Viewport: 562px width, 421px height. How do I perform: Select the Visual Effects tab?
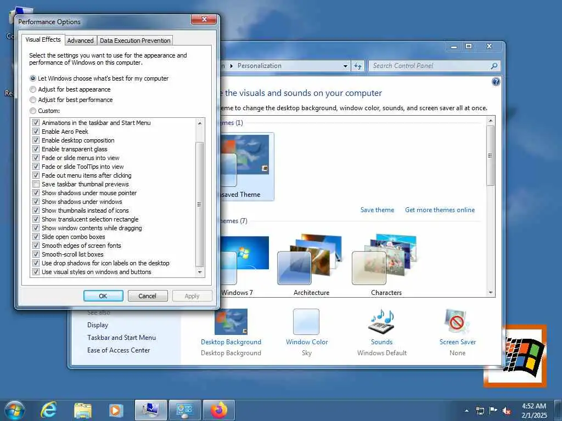(43, 39)
